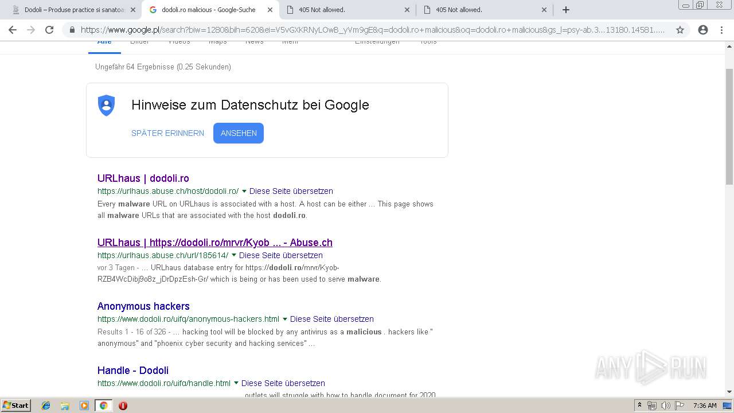Bookmark this page with the star icon
The width and height of the screenshot is (734, 413).
click(x=680, y=30)
